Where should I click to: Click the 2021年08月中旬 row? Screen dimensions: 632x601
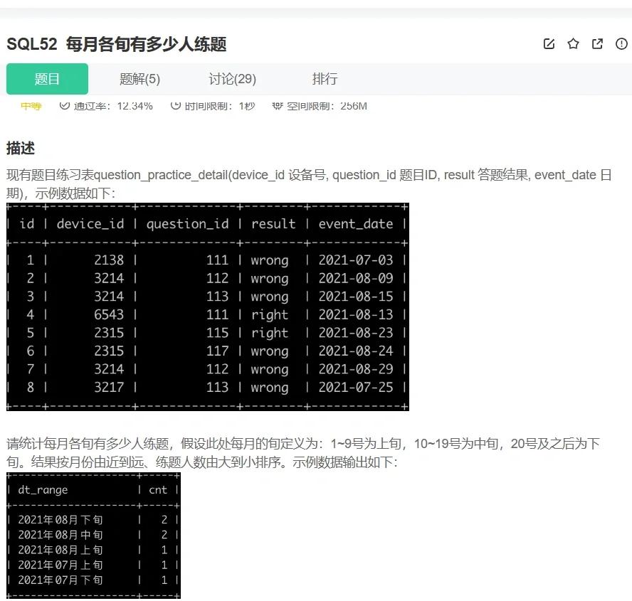pyautogui.click(x=93, y=535)
